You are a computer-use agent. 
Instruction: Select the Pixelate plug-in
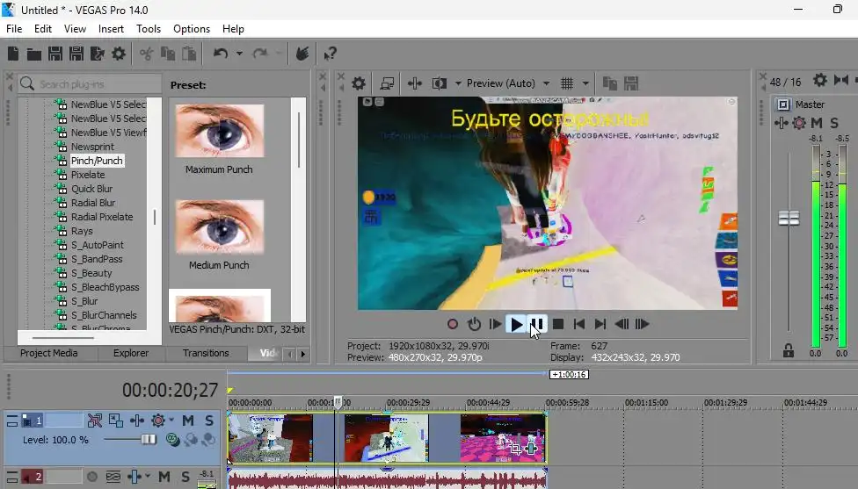[88, 175]
